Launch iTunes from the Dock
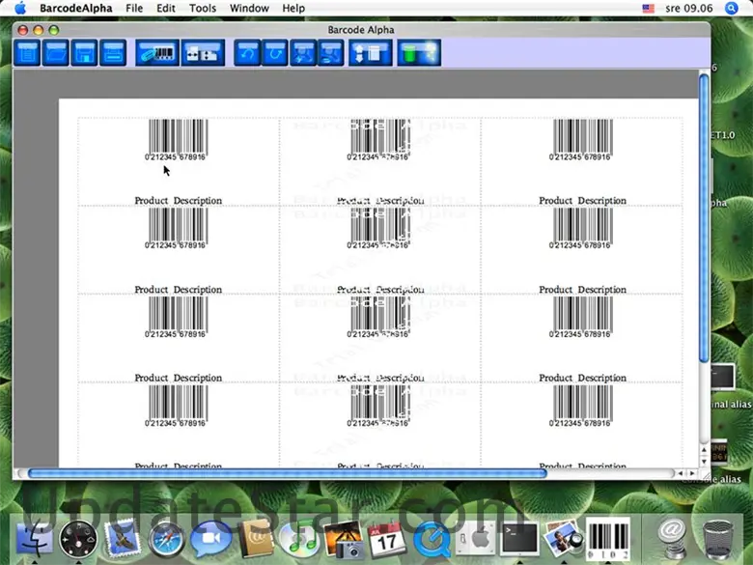Screen dimensions: 753x565 pos(299,539)
